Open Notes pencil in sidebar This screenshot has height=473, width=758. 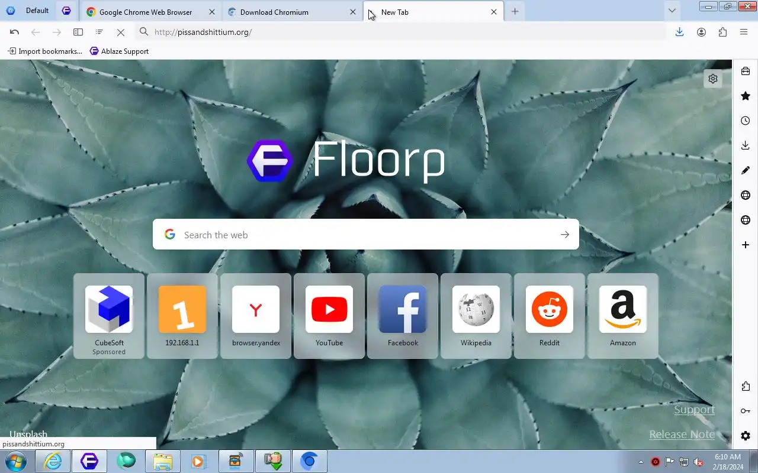click(x=746, y=170)
